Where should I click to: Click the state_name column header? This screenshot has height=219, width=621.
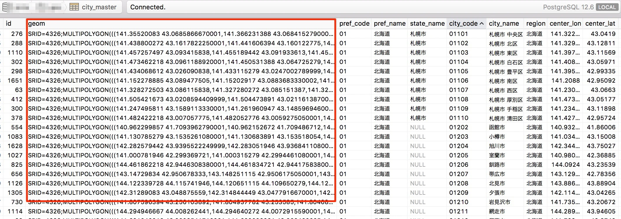[x=427, y=23]
